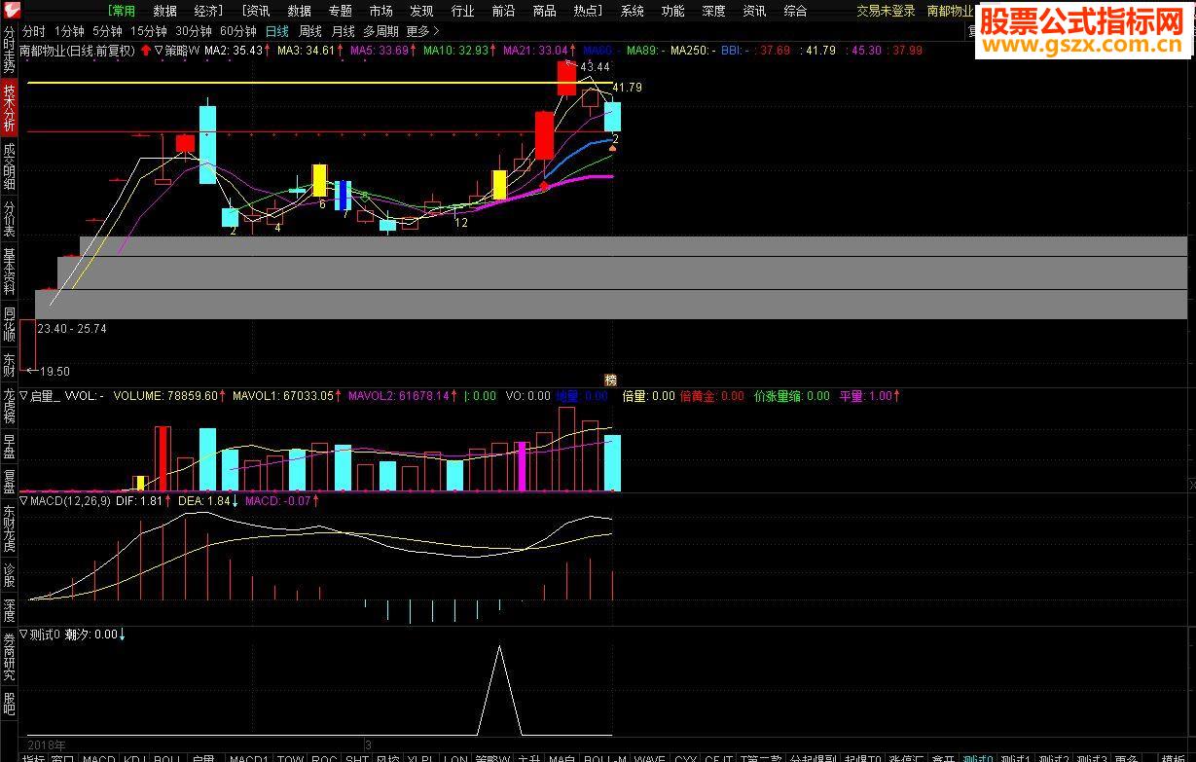Open 早盘 in the left sidebar

click(x=9, y=447)
